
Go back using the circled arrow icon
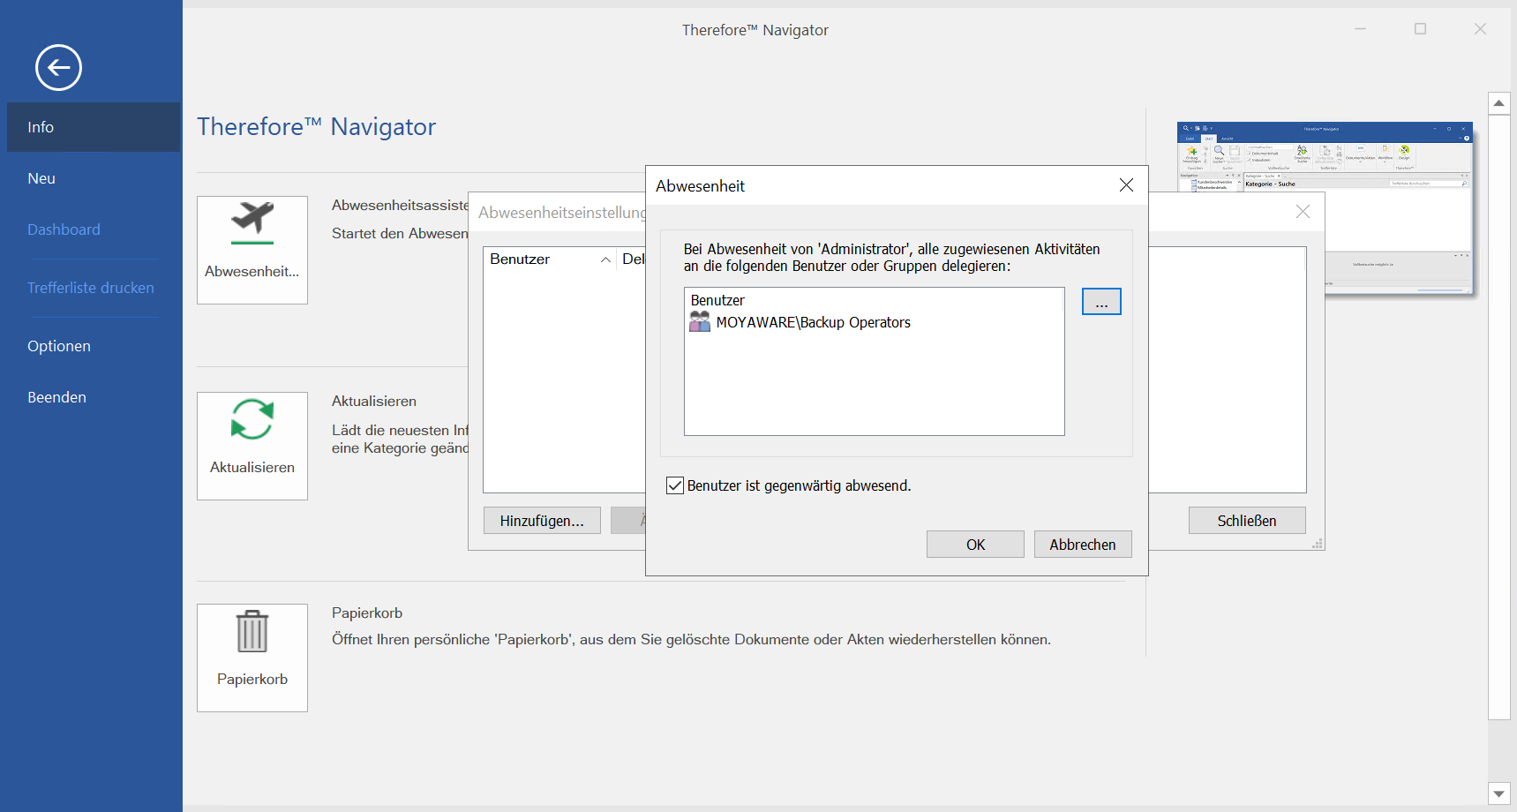tap(58, 67)
